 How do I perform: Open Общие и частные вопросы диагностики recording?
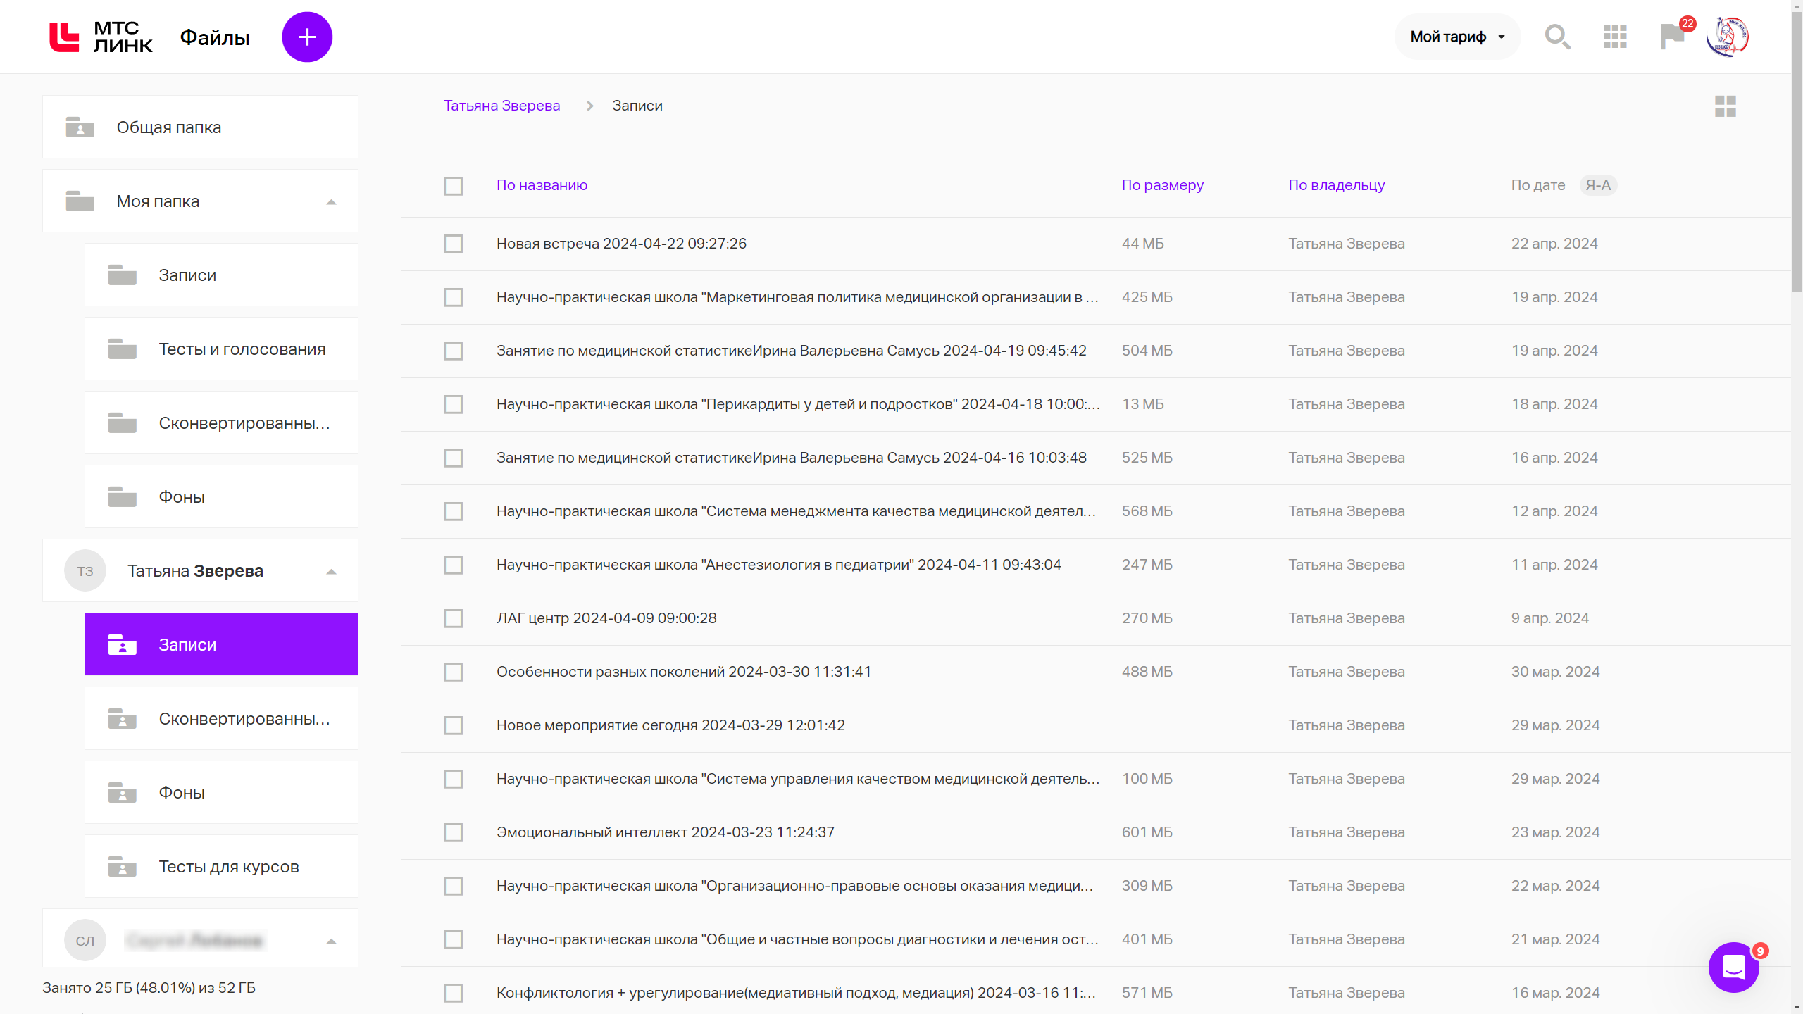tap(797, 939)
